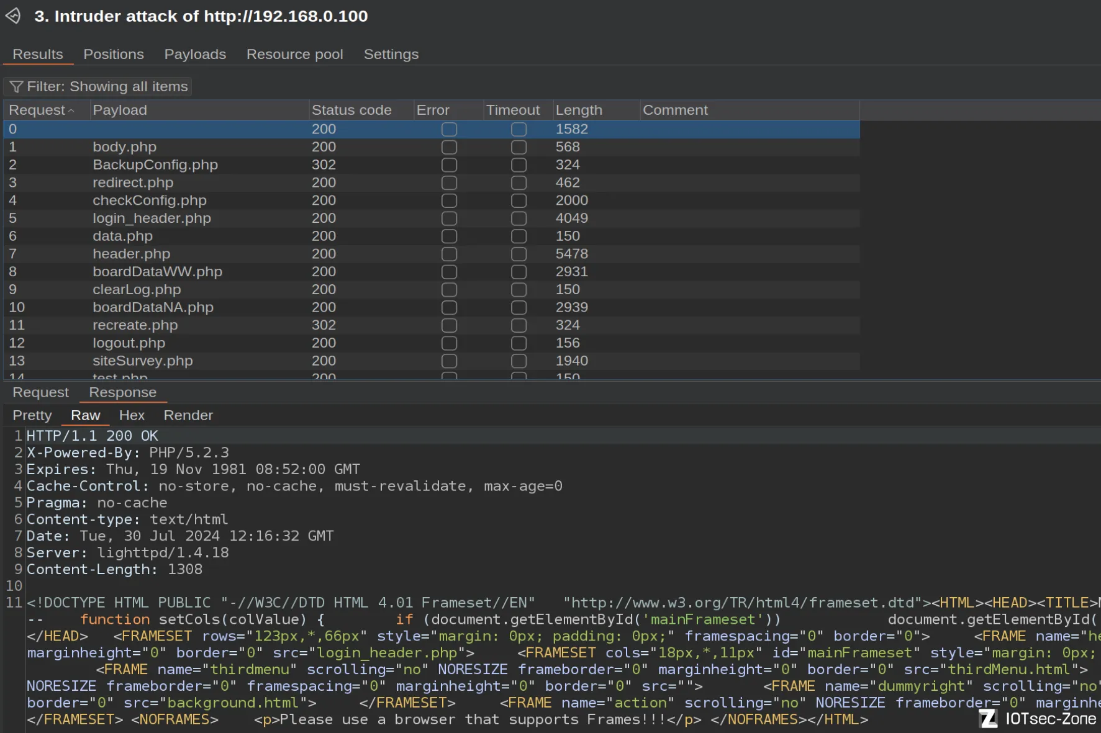Switch response view to Pretty
Image resolution: width=1101 pixels, height=733 pixels.
[32, 415]
